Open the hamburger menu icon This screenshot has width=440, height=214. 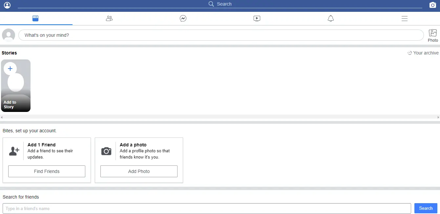coord(404,19)
